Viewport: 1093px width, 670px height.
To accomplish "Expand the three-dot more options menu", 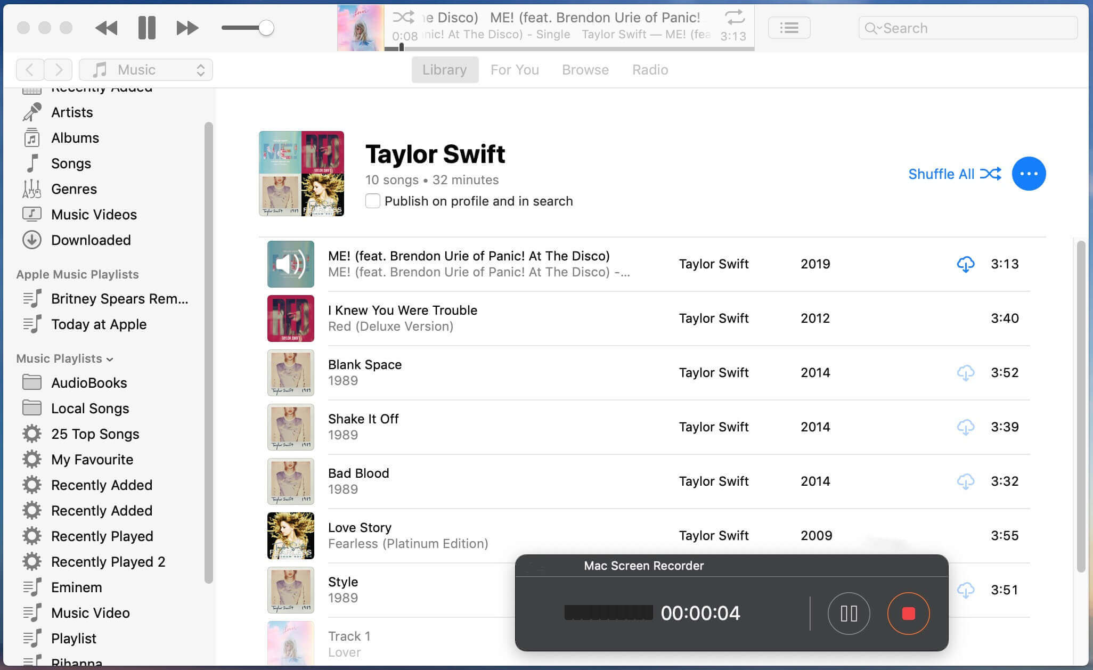I will 1028,173.
